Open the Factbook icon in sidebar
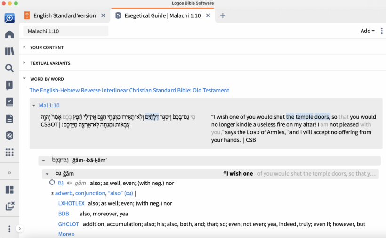Screen dimensions: 386x238 click(x=9, y=85)
